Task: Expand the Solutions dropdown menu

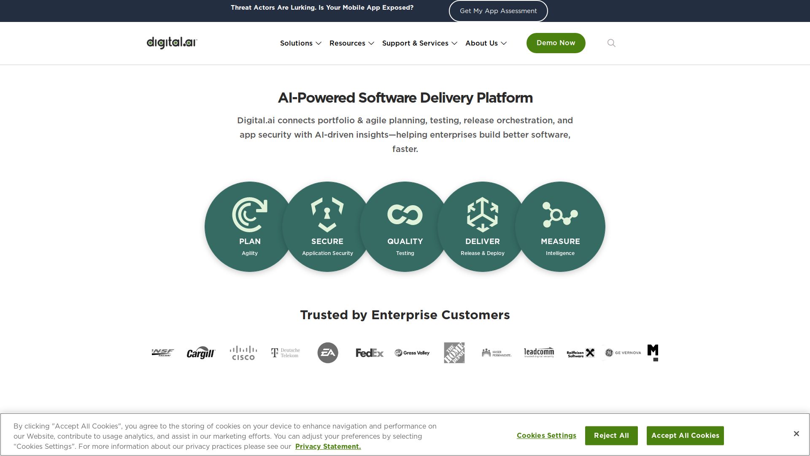Action: coord(300,43)
